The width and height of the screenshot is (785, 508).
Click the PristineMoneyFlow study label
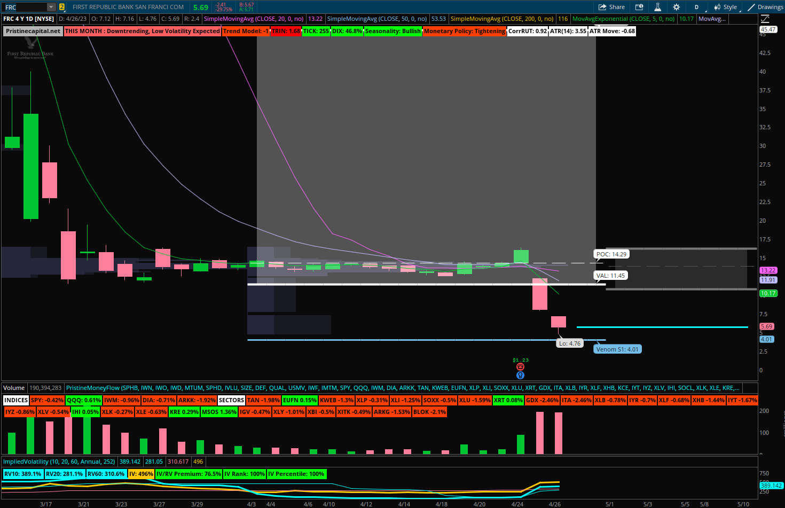403,388
